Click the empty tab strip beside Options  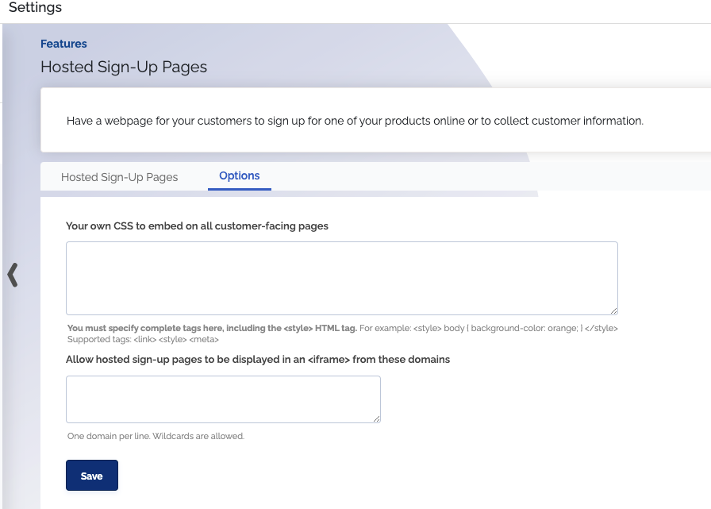point(490,176)
